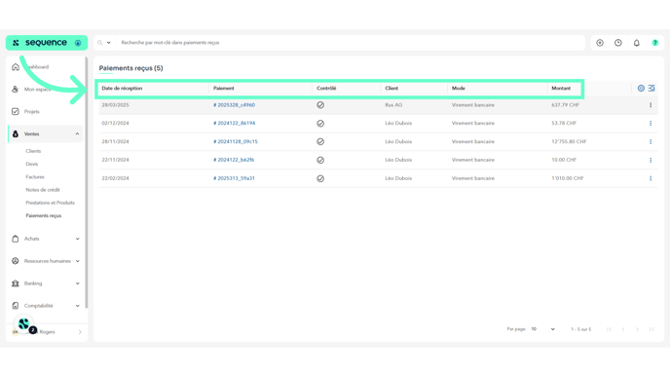Click the magnifier search icon
This screenshot has height=377, width=670.
click(100, 43)
